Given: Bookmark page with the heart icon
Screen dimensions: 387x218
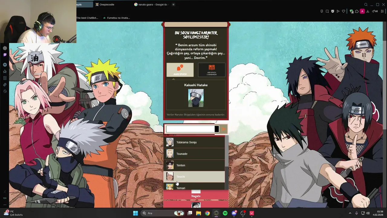Looking at the screenshot, I should click(343, 11).
